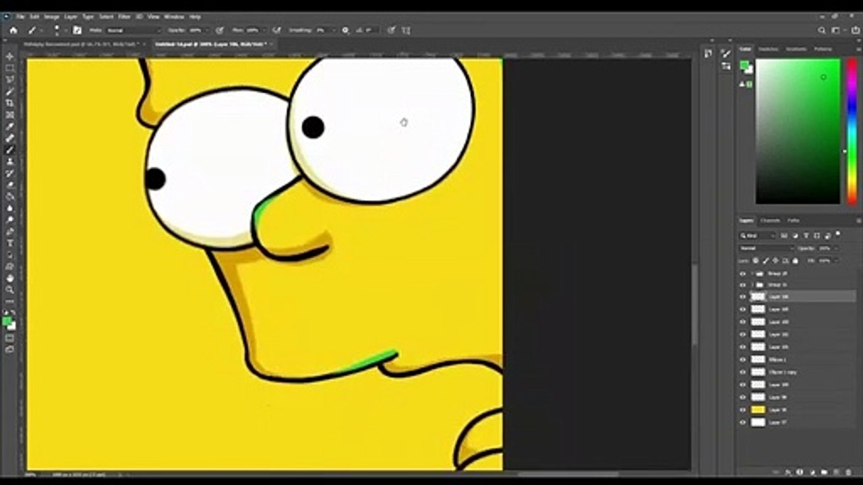863x485 pixels.
Task: Open the Filter menu
Action: (124, 16)
